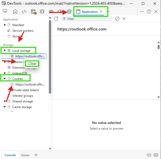Click sidebar scrollbar down arrow

click(x=50, y=149)
